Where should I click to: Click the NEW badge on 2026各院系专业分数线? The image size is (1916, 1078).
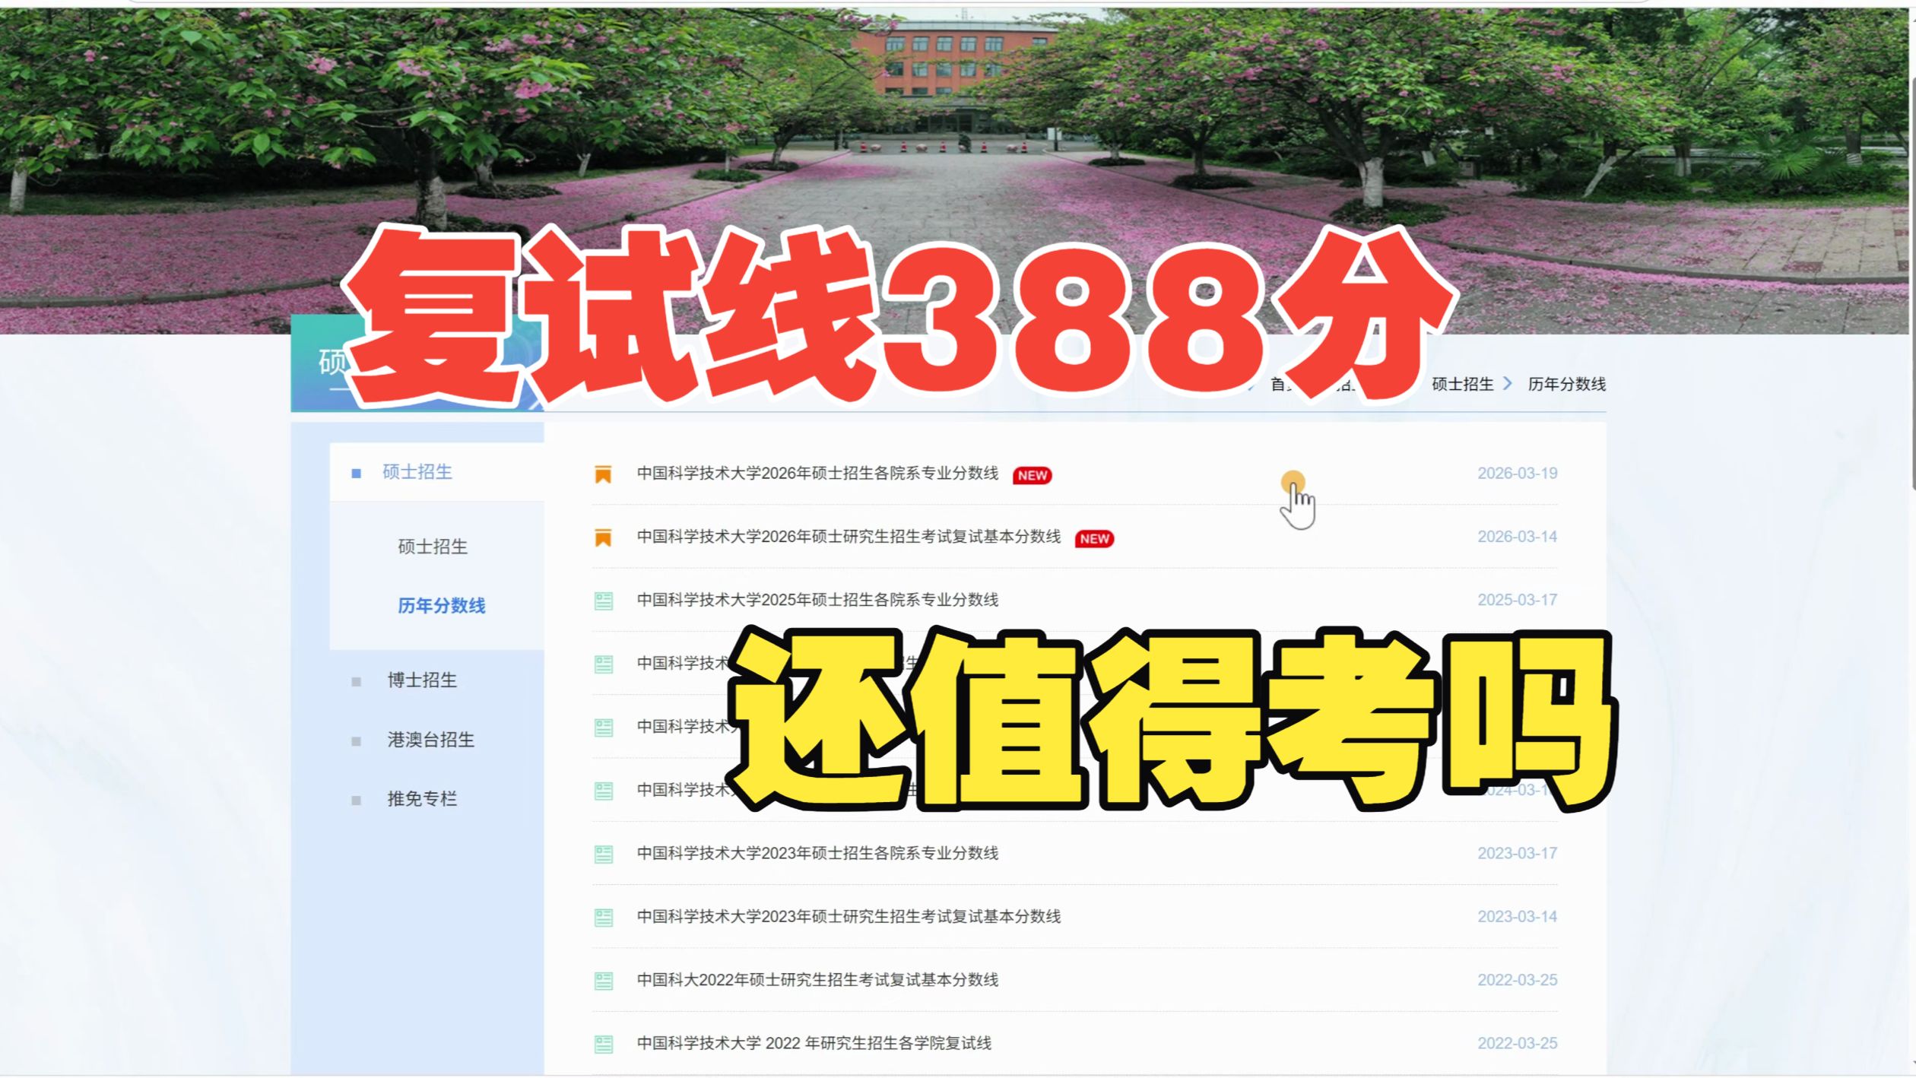(x=1032, y=475)
